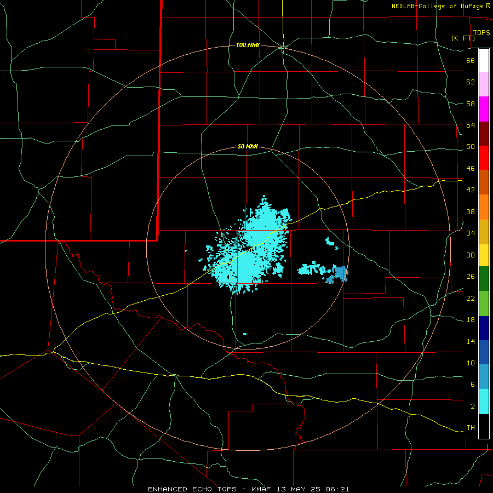This screenshot has height=493, width=493.
Task: Click the medium blue legend swatch
Action: click(x=484, y=352)
